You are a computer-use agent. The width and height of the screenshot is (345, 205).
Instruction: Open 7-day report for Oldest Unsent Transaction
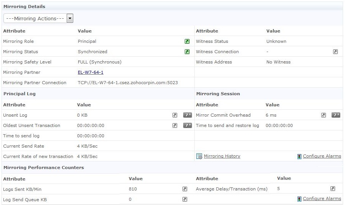187,125
